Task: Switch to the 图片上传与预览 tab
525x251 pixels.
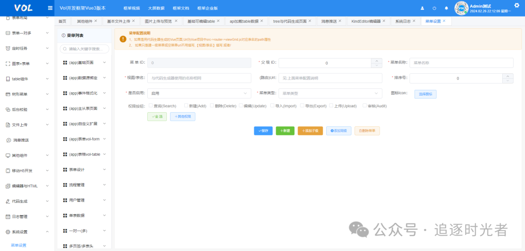Action: click(158, 21)
